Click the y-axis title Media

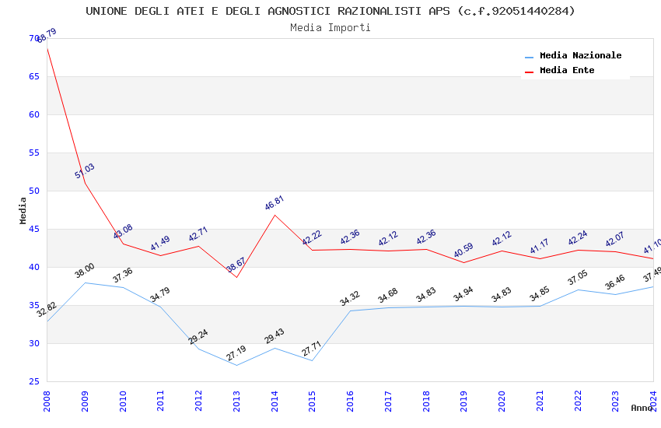(23, 210)
